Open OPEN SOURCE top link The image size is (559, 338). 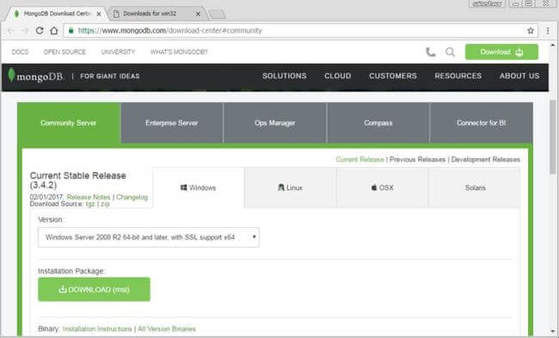(x=64, y=52)
